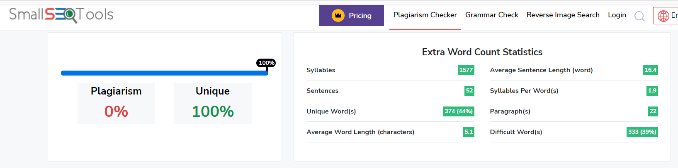678x168 pixels.
Task: Click the blue uniqueness progress bar
Action: tap(165, 73)
